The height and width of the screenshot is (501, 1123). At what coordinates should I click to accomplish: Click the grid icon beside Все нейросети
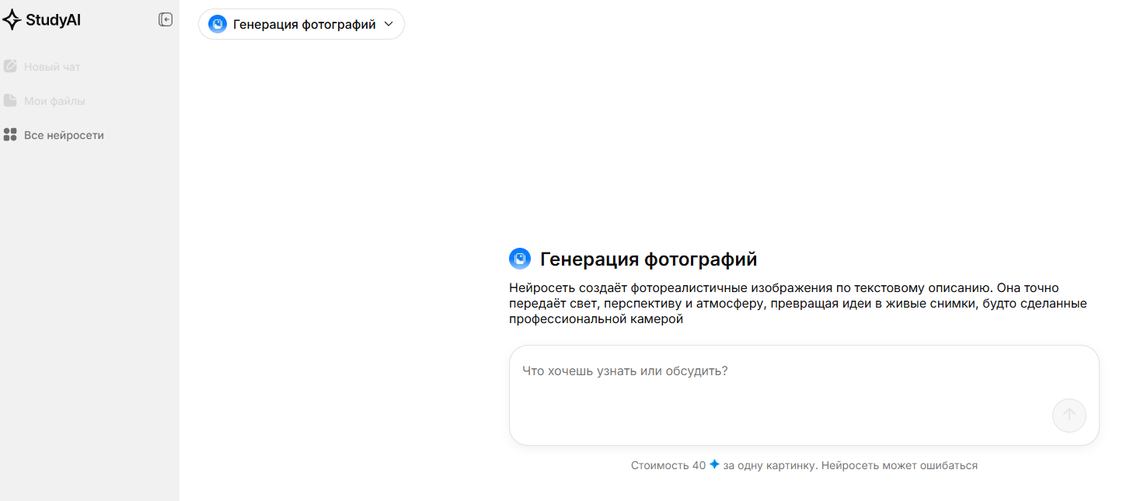(x=10, y=135)
